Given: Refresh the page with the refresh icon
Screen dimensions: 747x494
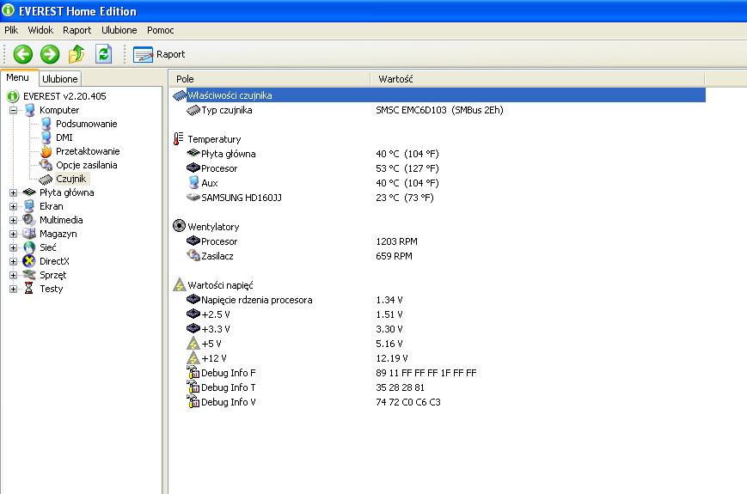Looking at the screenshot, I should click(103, 54).
